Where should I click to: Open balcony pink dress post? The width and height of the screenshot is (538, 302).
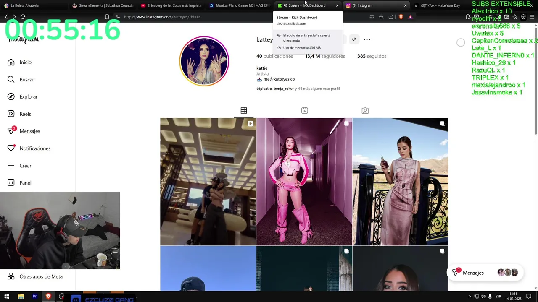coord(401,182)
